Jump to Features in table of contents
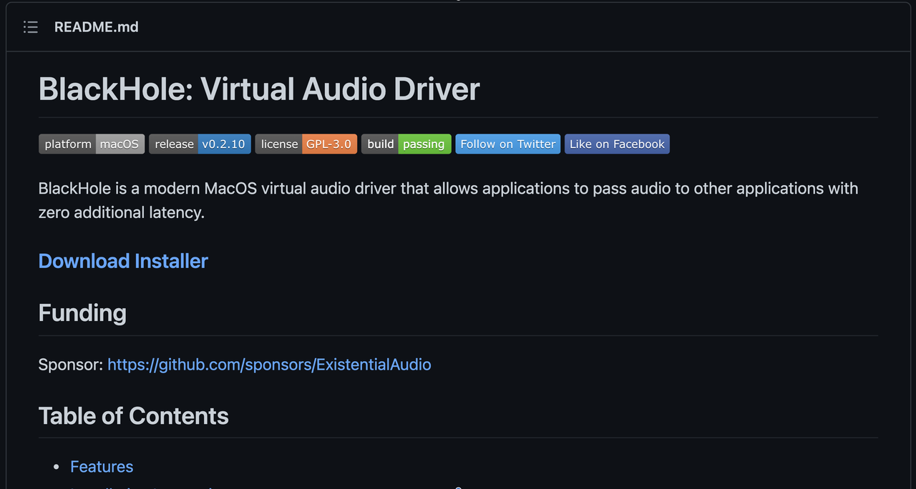 pyautogui.click(x=102, y=467)
